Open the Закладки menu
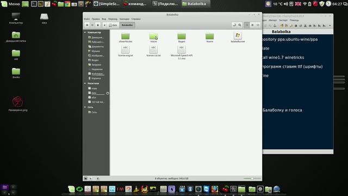 click(x=125, y=19)
